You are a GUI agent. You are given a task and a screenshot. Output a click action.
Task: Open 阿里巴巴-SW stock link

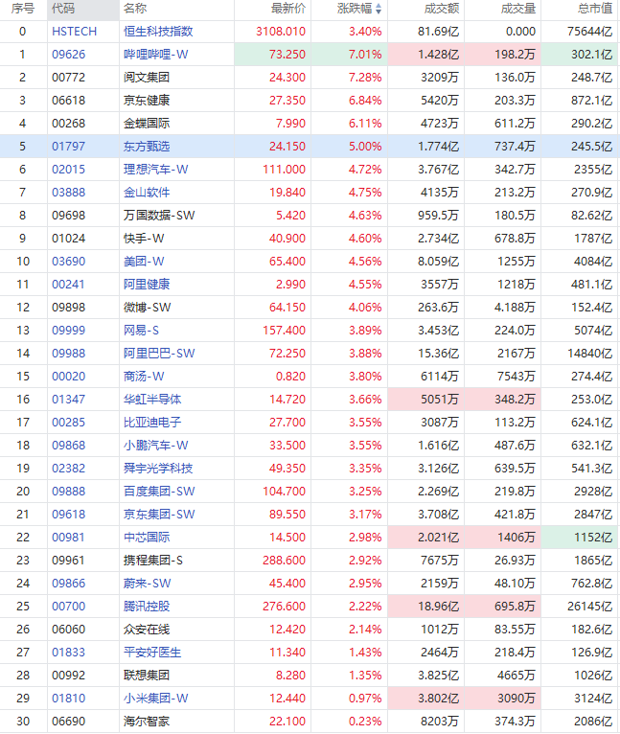click(159, 353)
